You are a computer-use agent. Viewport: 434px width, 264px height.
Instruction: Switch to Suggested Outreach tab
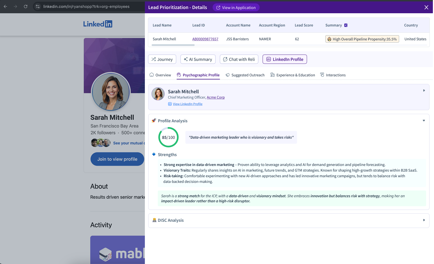pyautogui.click(x=245, y=75)
